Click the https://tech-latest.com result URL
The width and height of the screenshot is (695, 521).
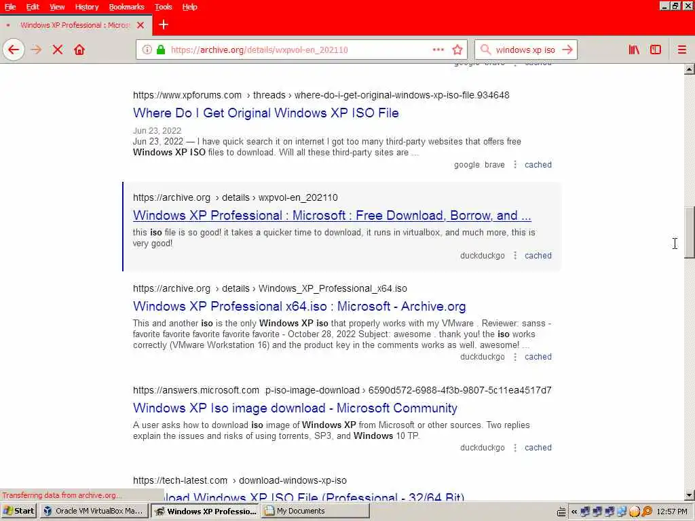(x=240, y=480)
